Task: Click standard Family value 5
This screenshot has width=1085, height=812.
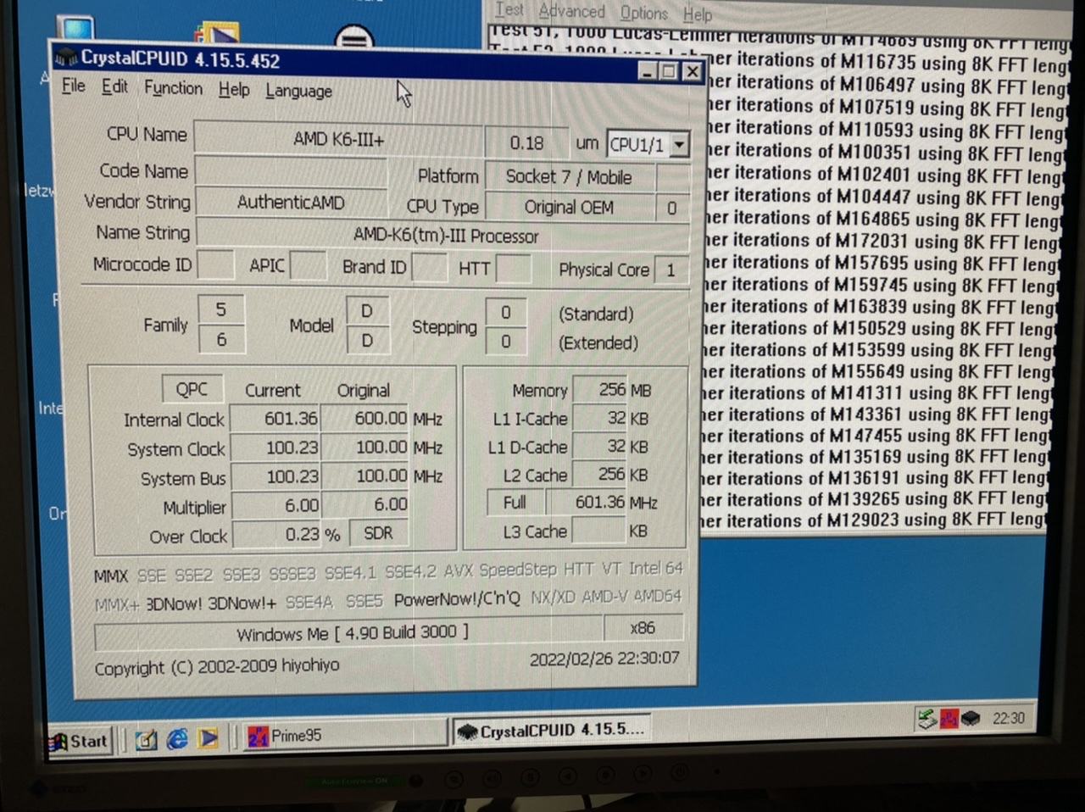Action: 221,309
